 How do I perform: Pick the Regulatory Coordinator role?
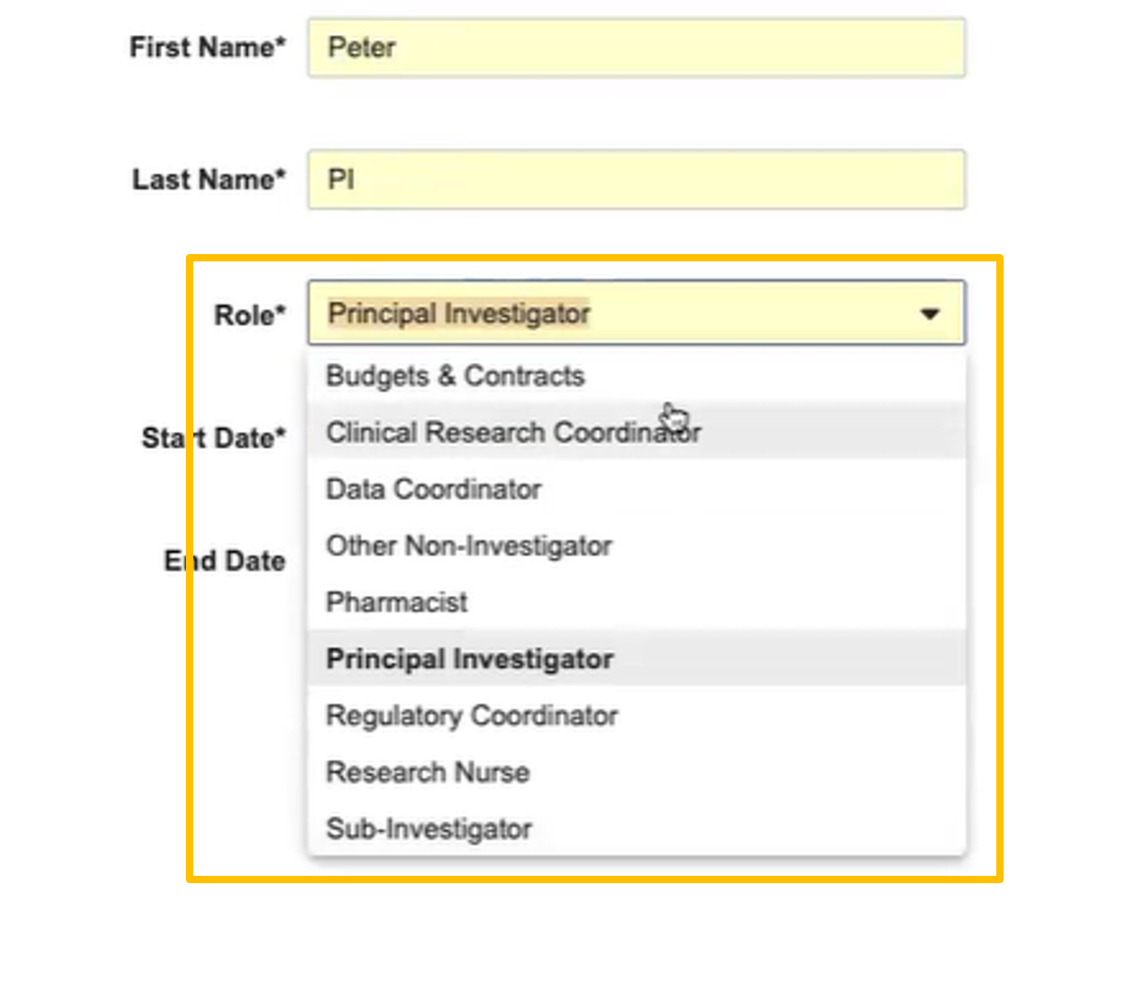pyautogui.click(x=472, y=716)
